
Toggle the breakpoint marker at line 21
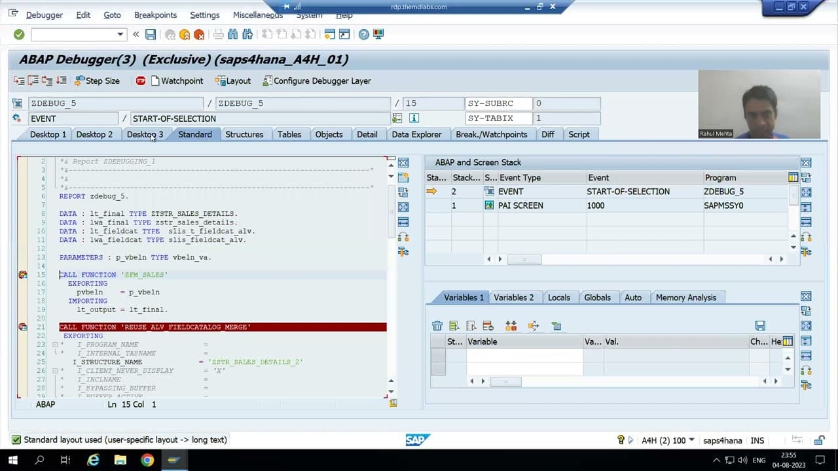(x=23, y=327)
